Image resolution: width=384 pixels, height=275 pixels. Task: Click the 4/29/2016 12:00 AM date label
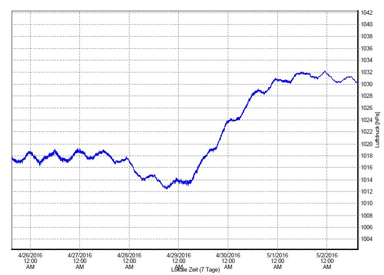(x=179, y=260)
